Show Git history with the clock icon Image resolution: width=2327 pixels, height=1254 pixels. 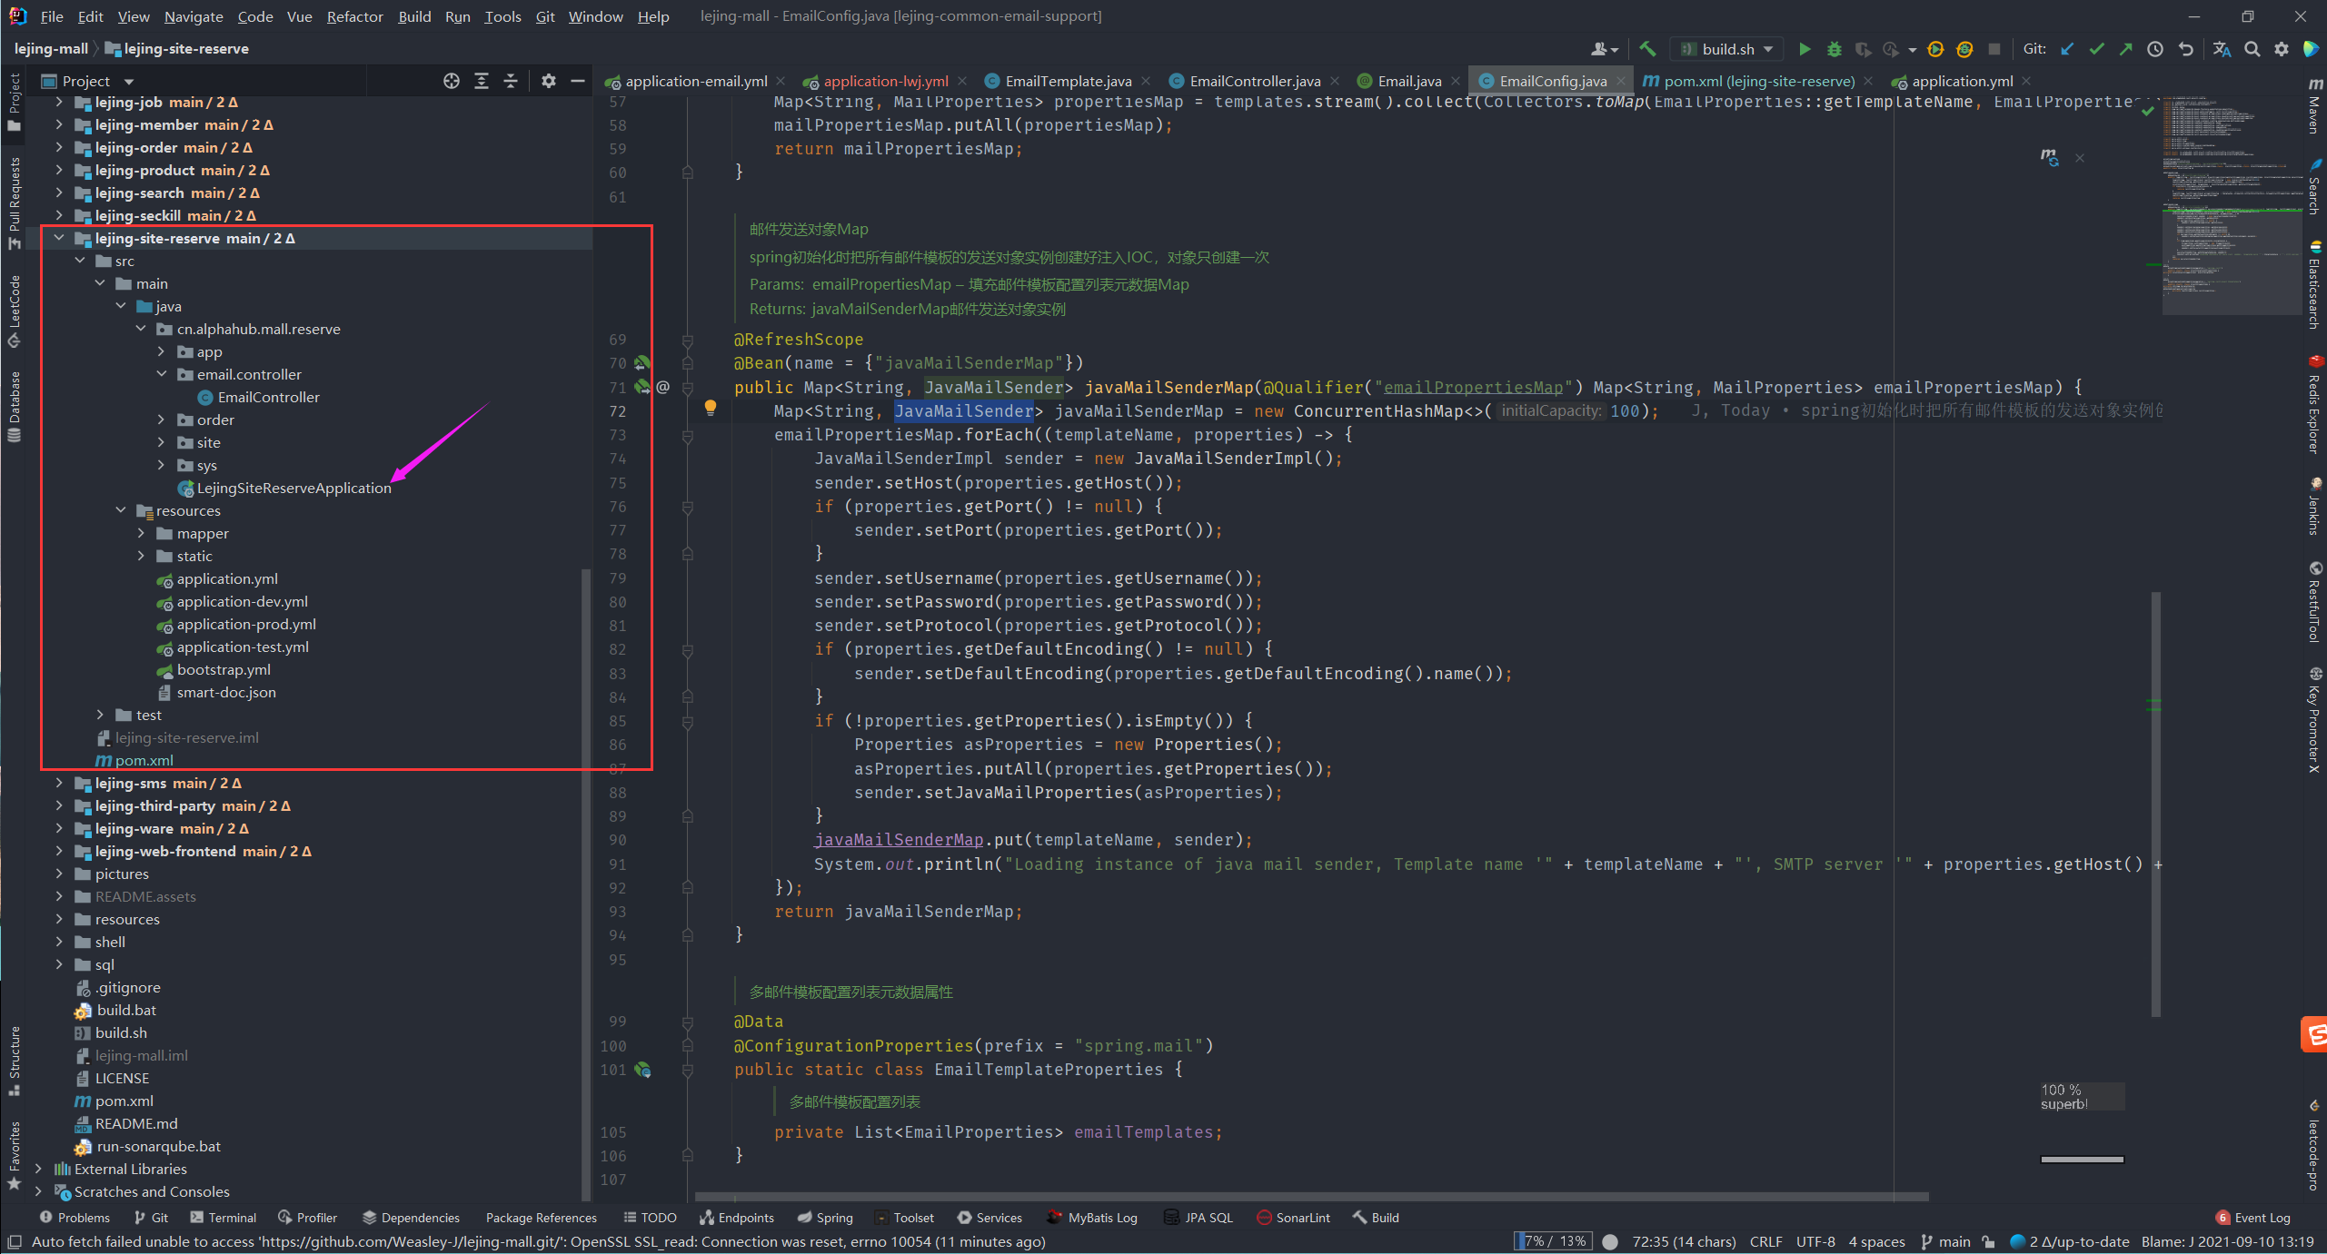coord(2154,49)
